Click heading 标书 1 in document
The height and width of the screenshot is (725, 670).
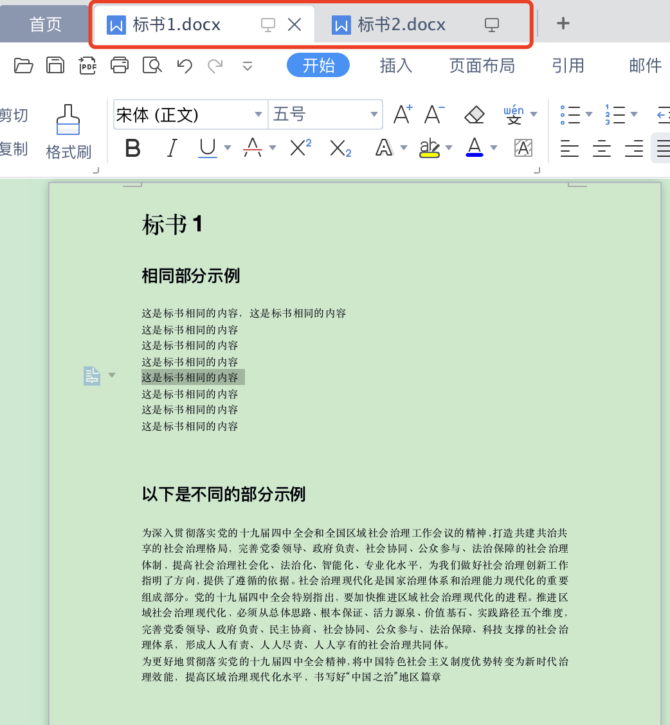tap(172, 225)
